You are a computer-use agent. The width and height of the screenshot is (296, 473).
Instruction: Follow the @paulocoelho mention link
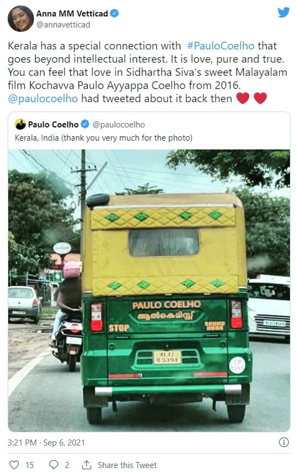click(x=43, y=99)
